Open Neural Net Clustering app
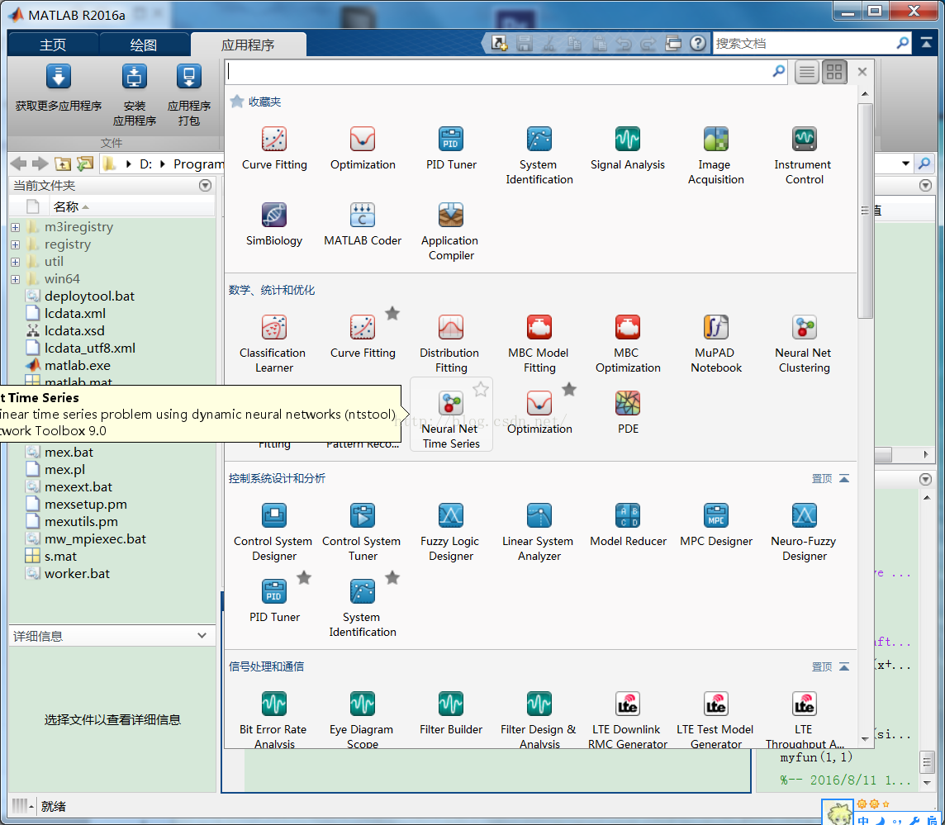945x825 pixels. click(x=804, y=344)
